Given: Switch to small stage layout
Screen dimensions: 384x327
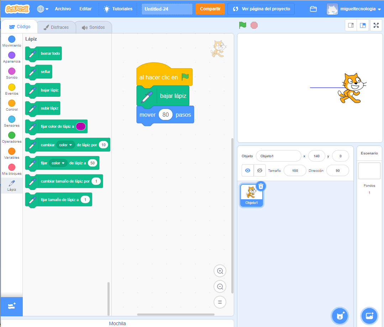Looking at the screenshot, I should pos(351,25).
